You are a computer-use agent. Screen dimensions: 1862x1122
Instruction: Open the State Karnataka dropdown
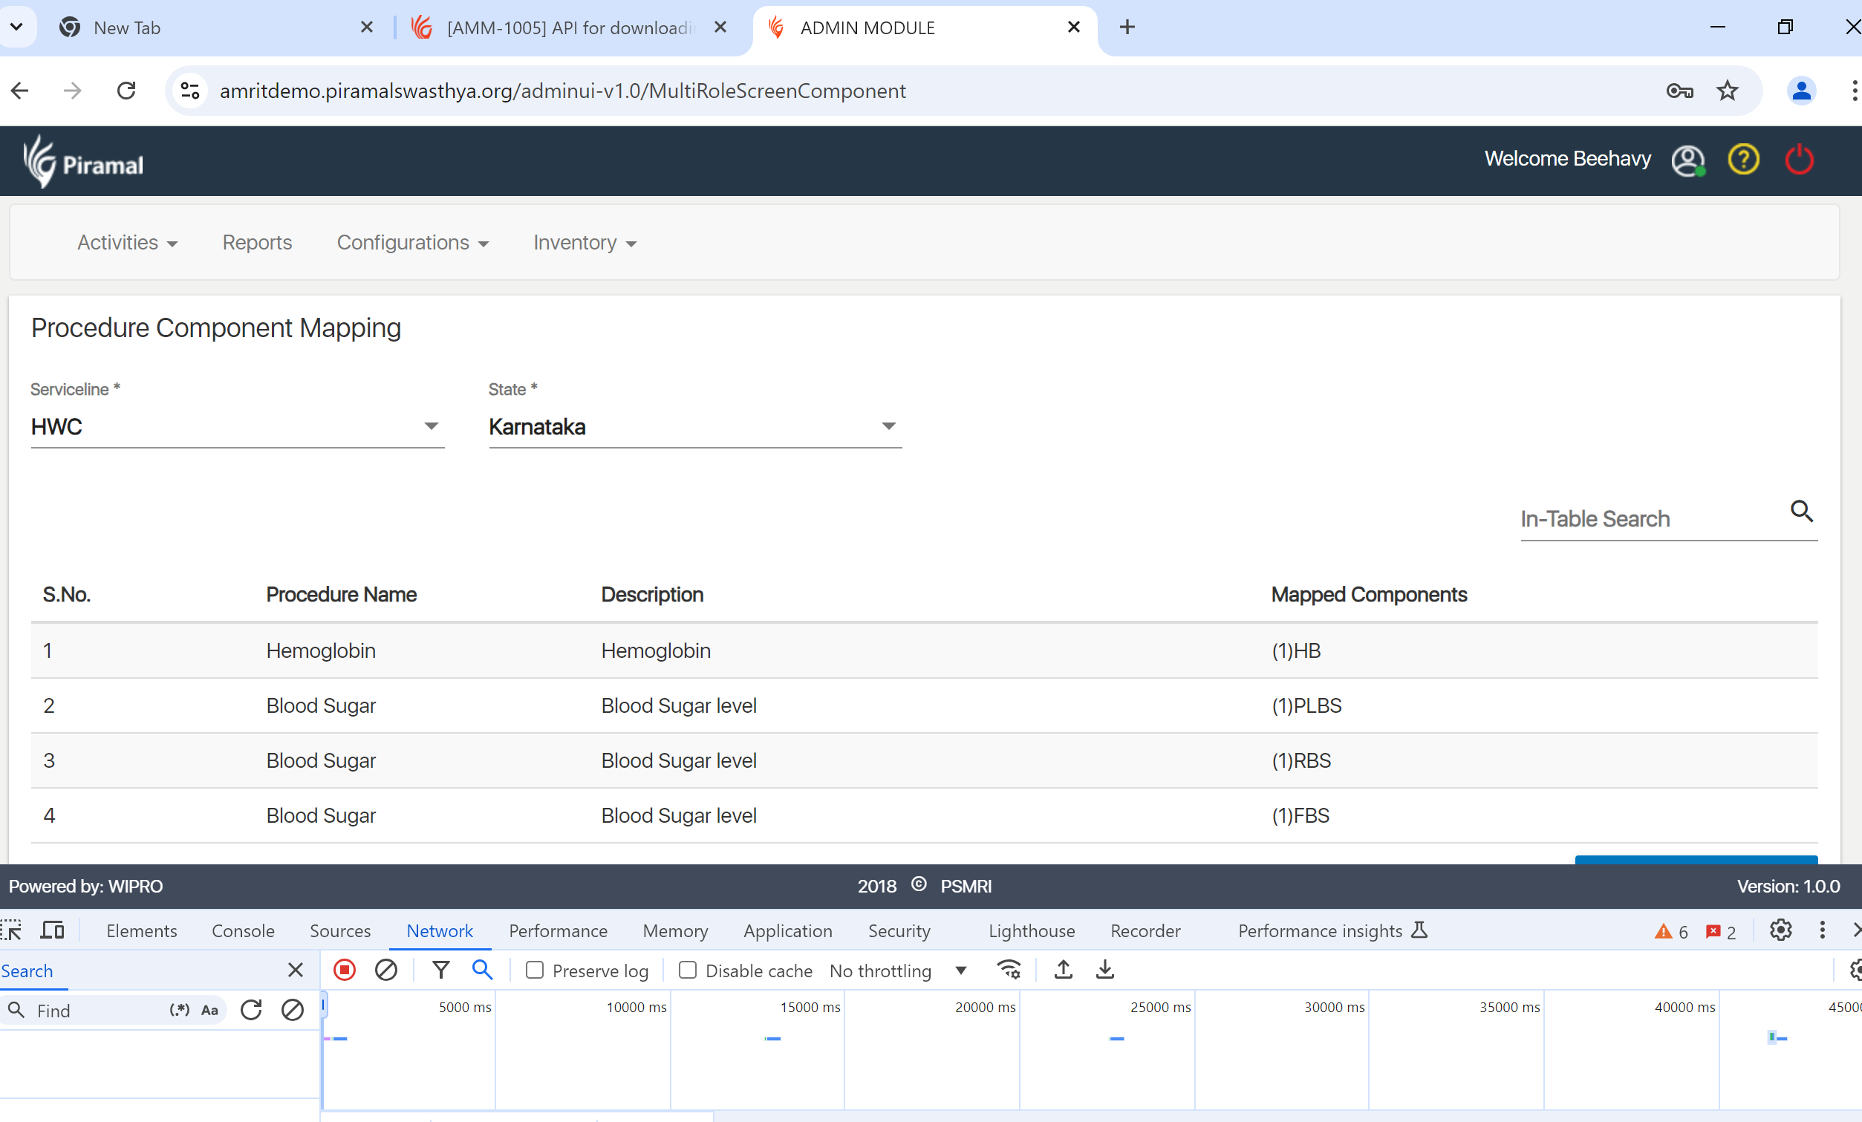click(695, 427)
